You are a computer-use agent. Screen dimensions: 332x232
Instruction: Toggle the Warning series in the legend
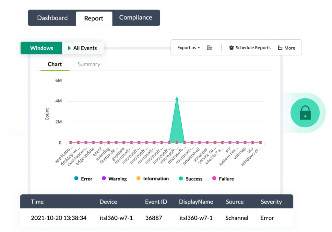pos(104,179)
